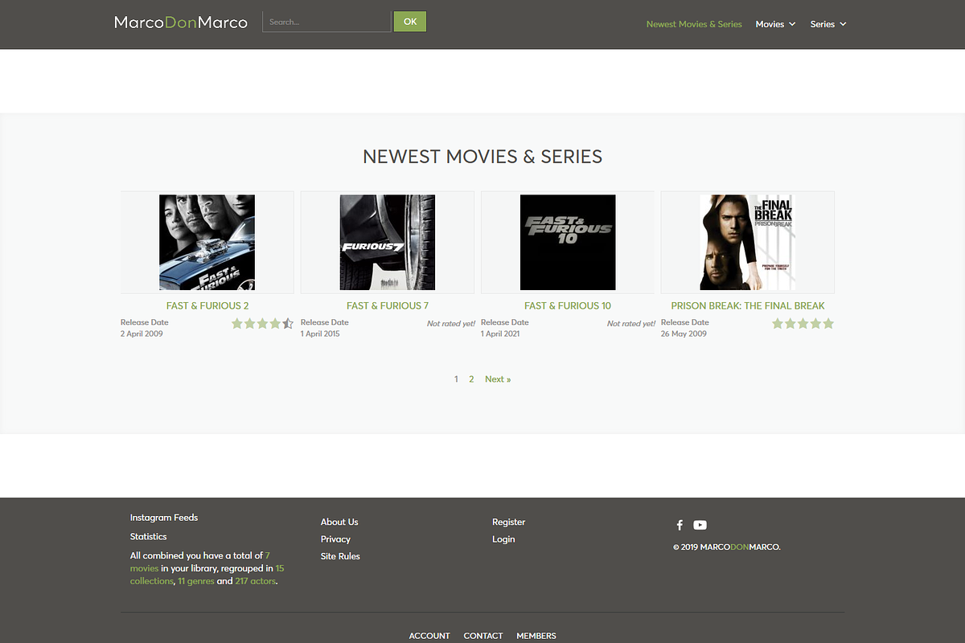Click FAST & FURIOUS 2 title link
Image resolution: width=965 pixels, height=643 pixels.
click(x=207, y=305)
